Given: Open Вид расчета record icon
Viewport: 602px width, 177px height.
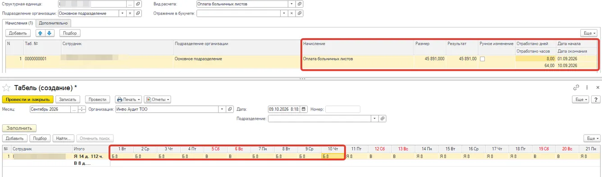Looking at the screenshot, I should pyautogui.click(x=300, y=4).
